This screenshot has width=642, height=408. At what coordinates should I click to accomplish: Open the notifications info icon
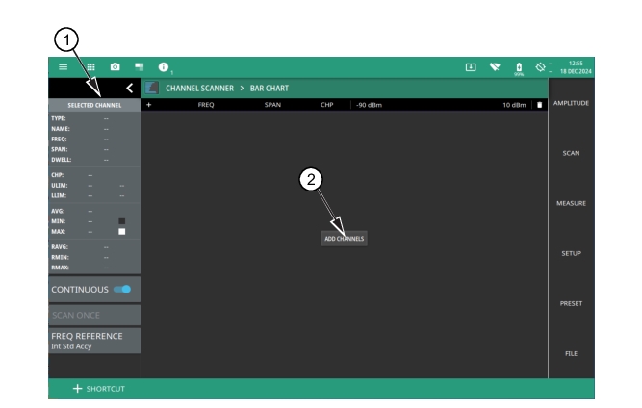[x=164, y=66]
